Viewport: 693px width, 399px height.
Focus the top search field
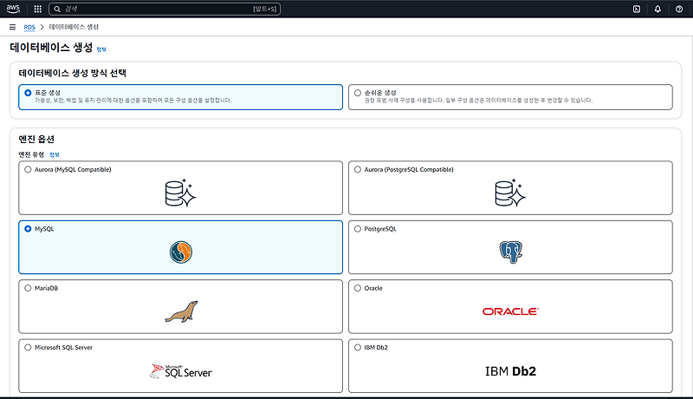tap(165, 9)
